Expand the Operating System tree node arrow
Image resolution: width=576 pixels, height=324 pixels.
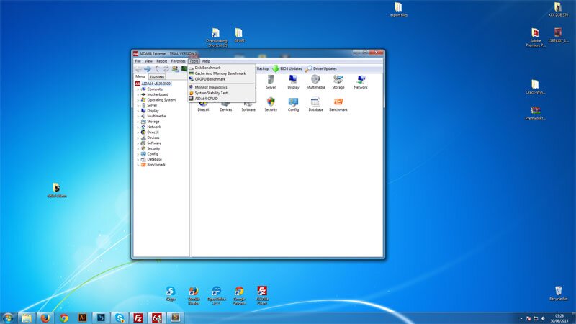pyautogui.click(x=138, y=100)
